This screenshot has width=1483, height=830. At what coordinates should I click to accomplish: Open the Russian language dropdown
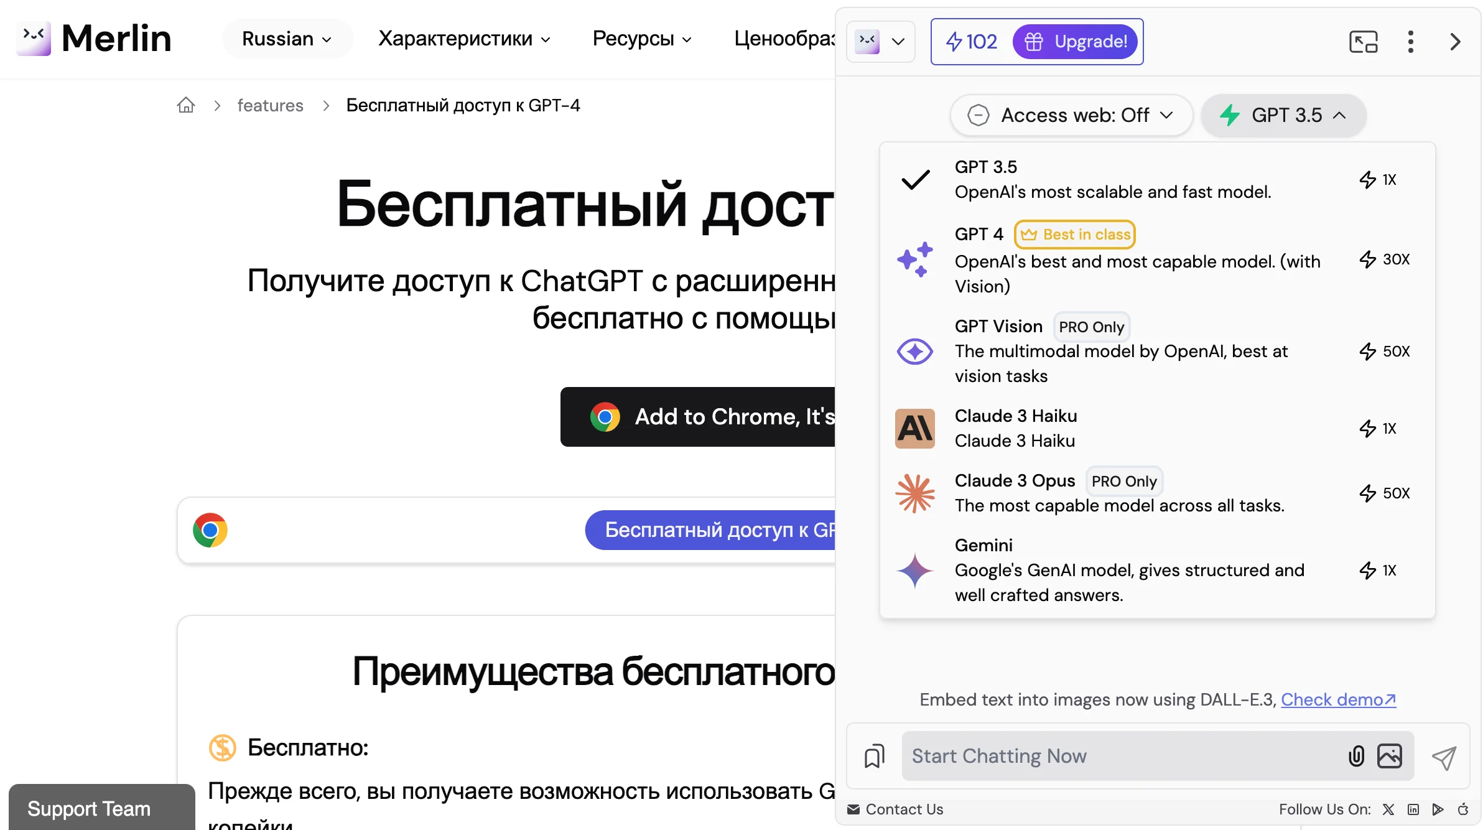(x=287, y=39)
